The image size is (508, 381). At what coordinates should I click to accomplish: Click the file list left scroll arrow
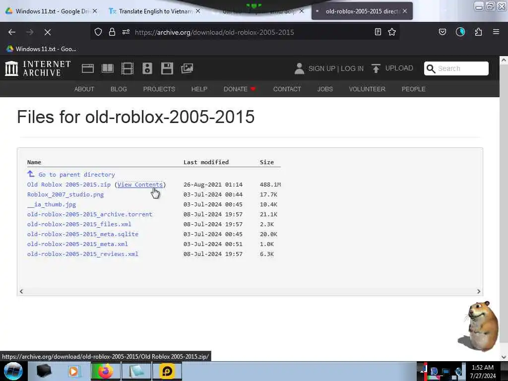(x=21, y=291)
